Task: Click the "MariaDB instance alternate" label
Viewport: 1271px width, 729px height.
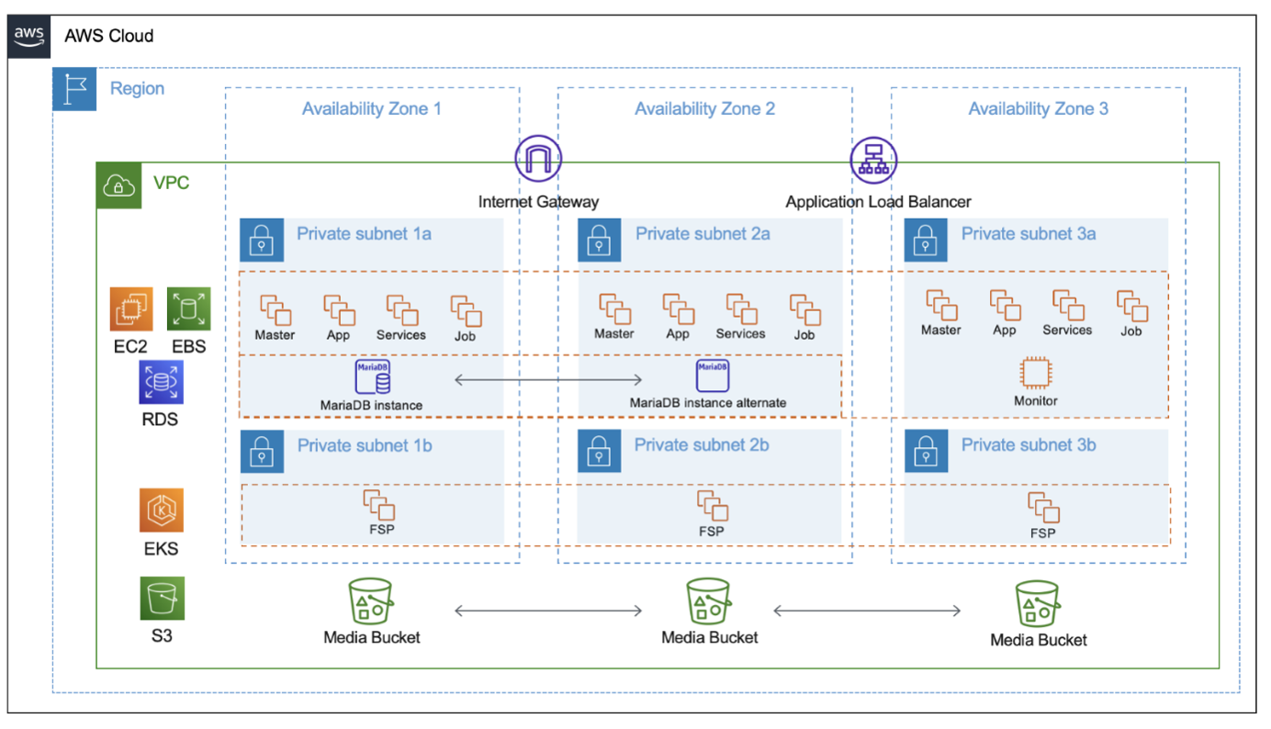Action: point(708,402)
